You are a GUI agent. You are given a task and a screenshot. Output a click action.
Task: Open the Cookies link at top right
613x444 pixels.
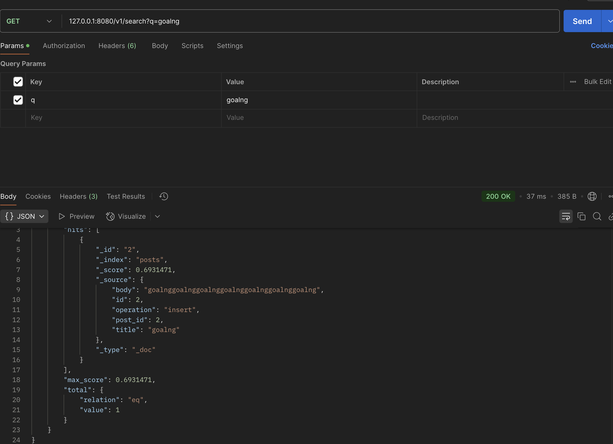[x=602, y=46]
